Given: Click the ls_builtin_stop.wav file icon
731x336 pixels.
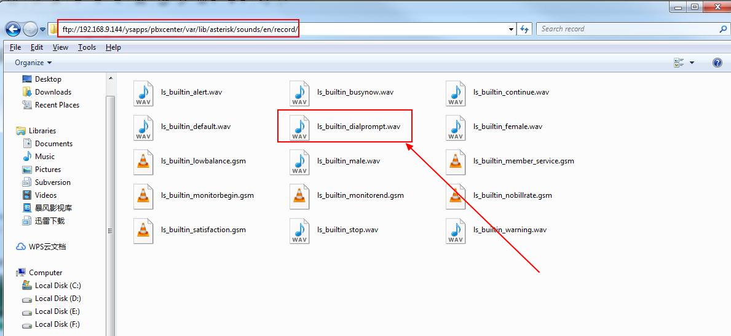Looking at the screenshot, I should click(299, 230).
